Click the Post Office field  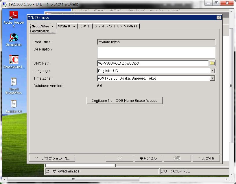click(156, 42)
